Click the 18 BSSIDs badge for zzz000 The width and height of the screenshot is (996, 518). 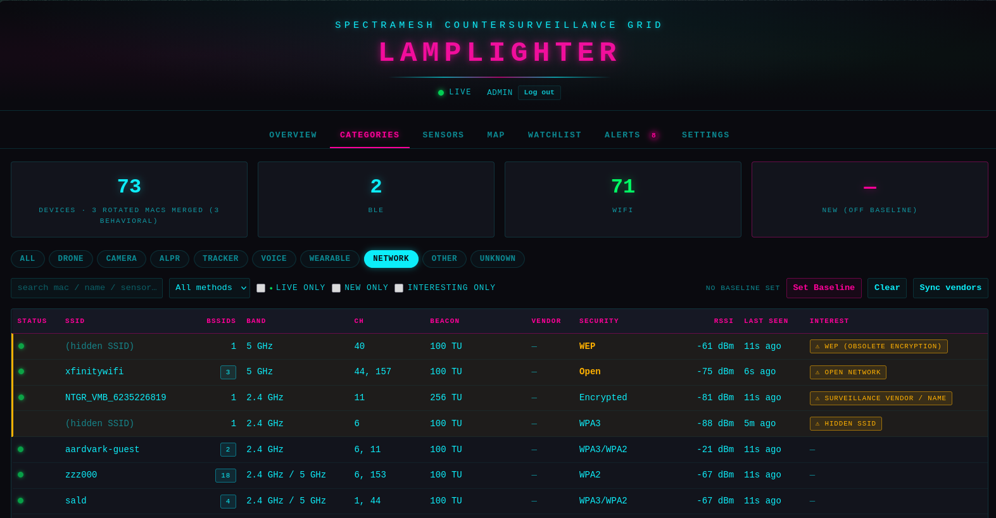tap(225, 476)
